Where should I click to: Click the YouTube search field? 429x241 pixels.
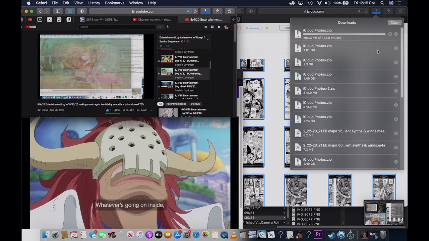(118, 27)
